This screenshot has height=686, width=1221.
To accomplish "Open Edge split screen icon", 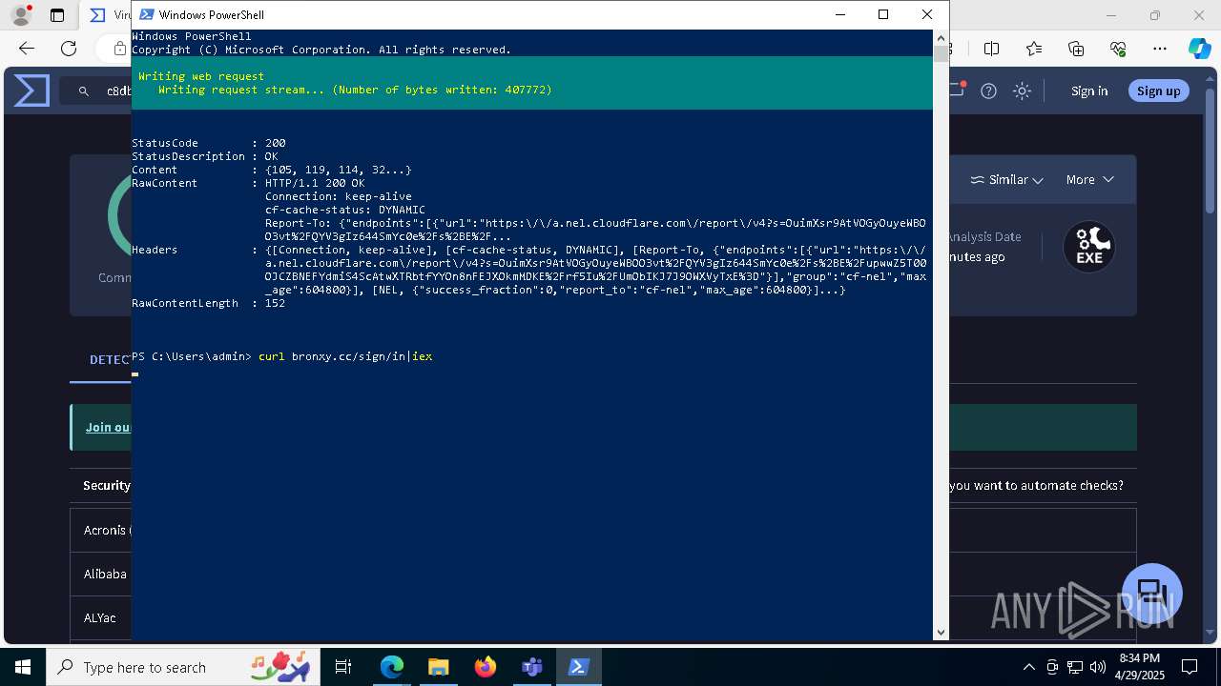I will click(x=991, y=49).
